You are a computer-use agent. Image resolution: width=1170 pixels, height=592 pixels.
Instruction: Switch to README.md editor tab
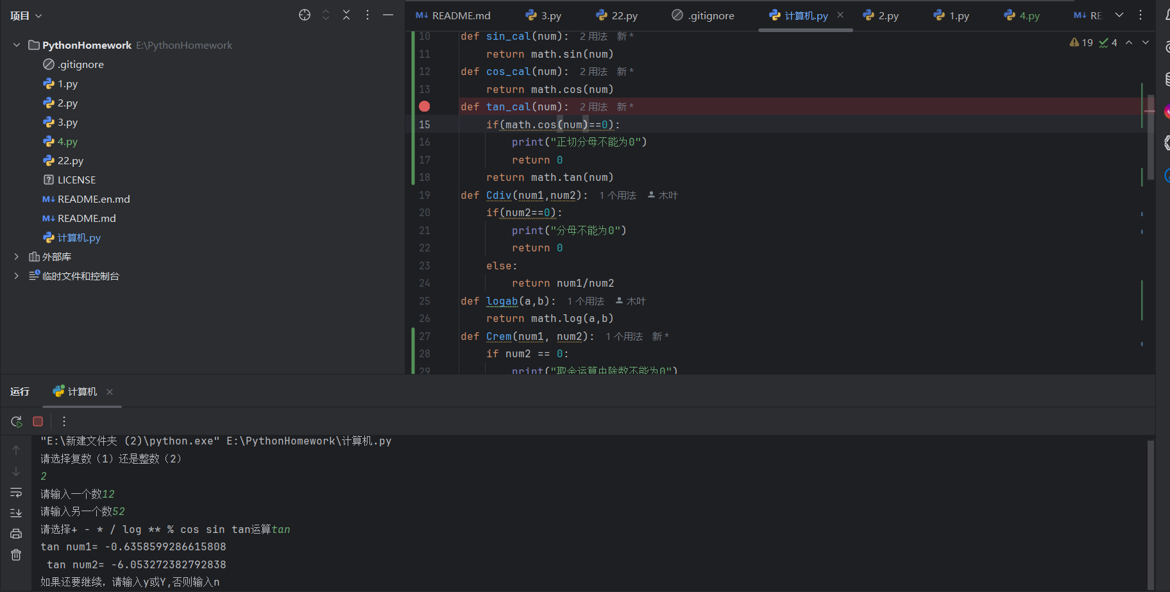(453, 15)
